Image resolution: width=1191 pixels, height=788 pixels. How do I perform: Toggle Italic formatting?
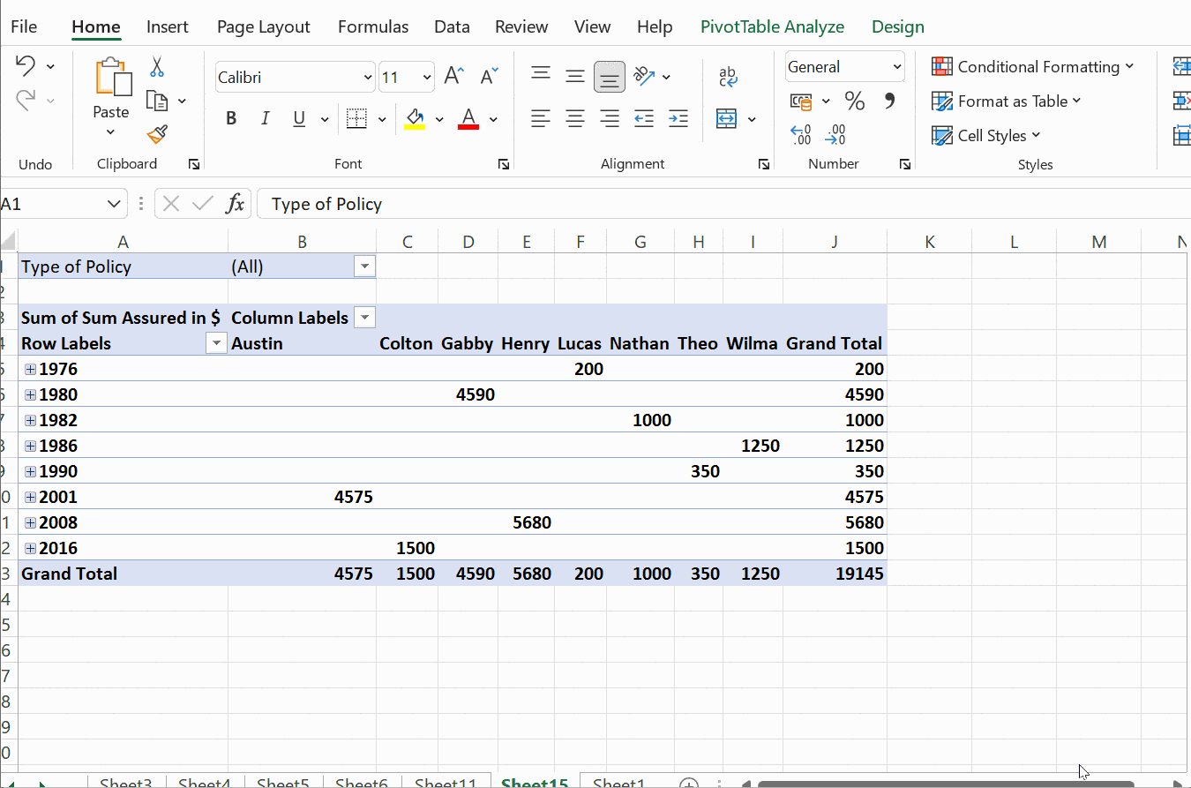(x=265, y=119)
